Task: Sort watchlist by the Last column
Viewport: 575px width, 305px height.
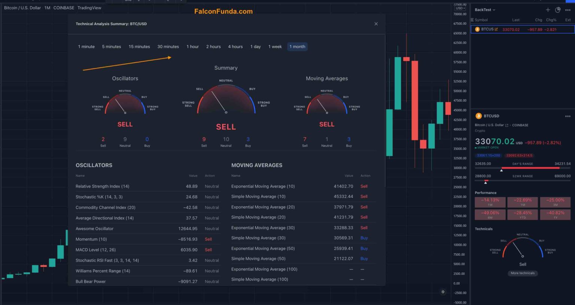Action: click(x=516, y=20)
